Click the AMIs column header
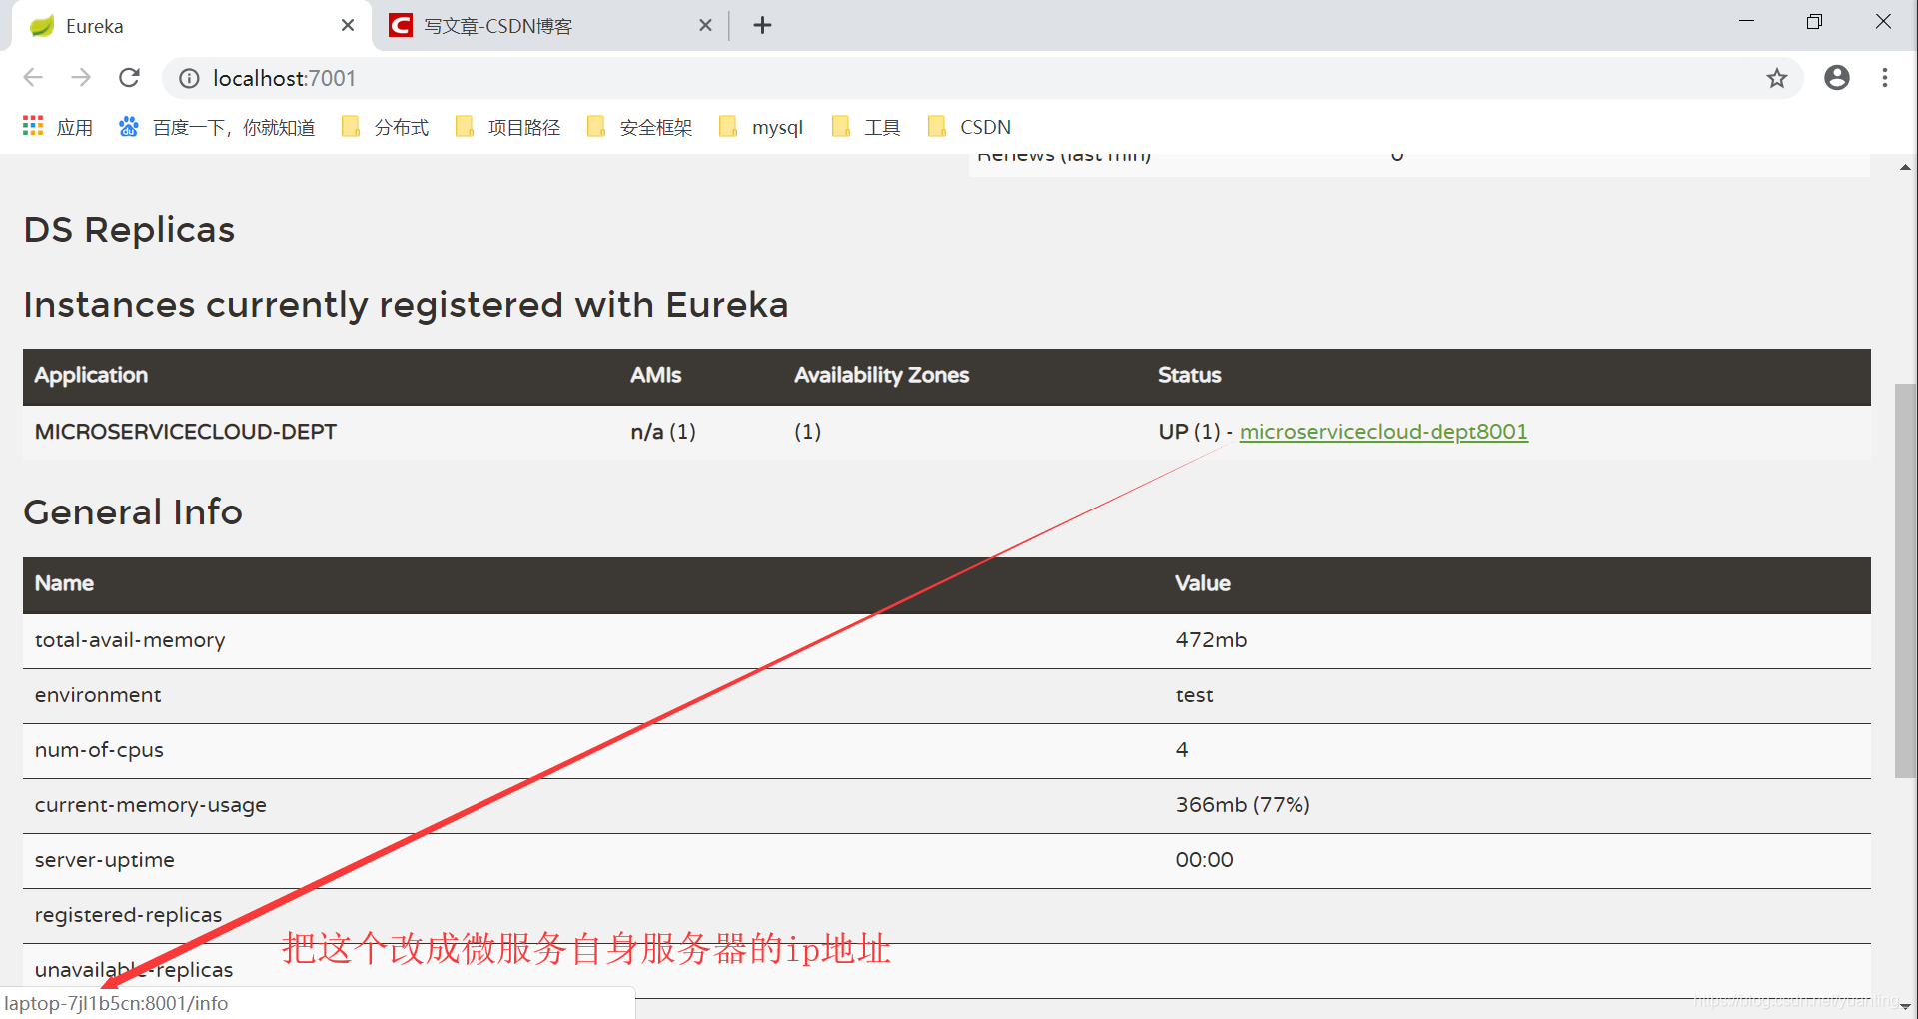Viewport: 1918px width, 1019px height. [x=655, y=375]
